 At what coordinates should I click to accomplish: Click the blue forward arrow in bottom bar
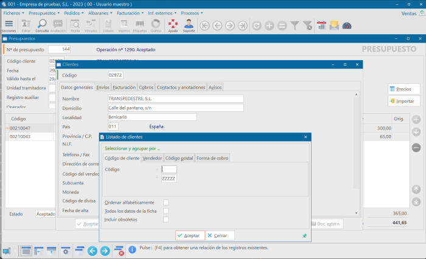click(x=105, y=251)
